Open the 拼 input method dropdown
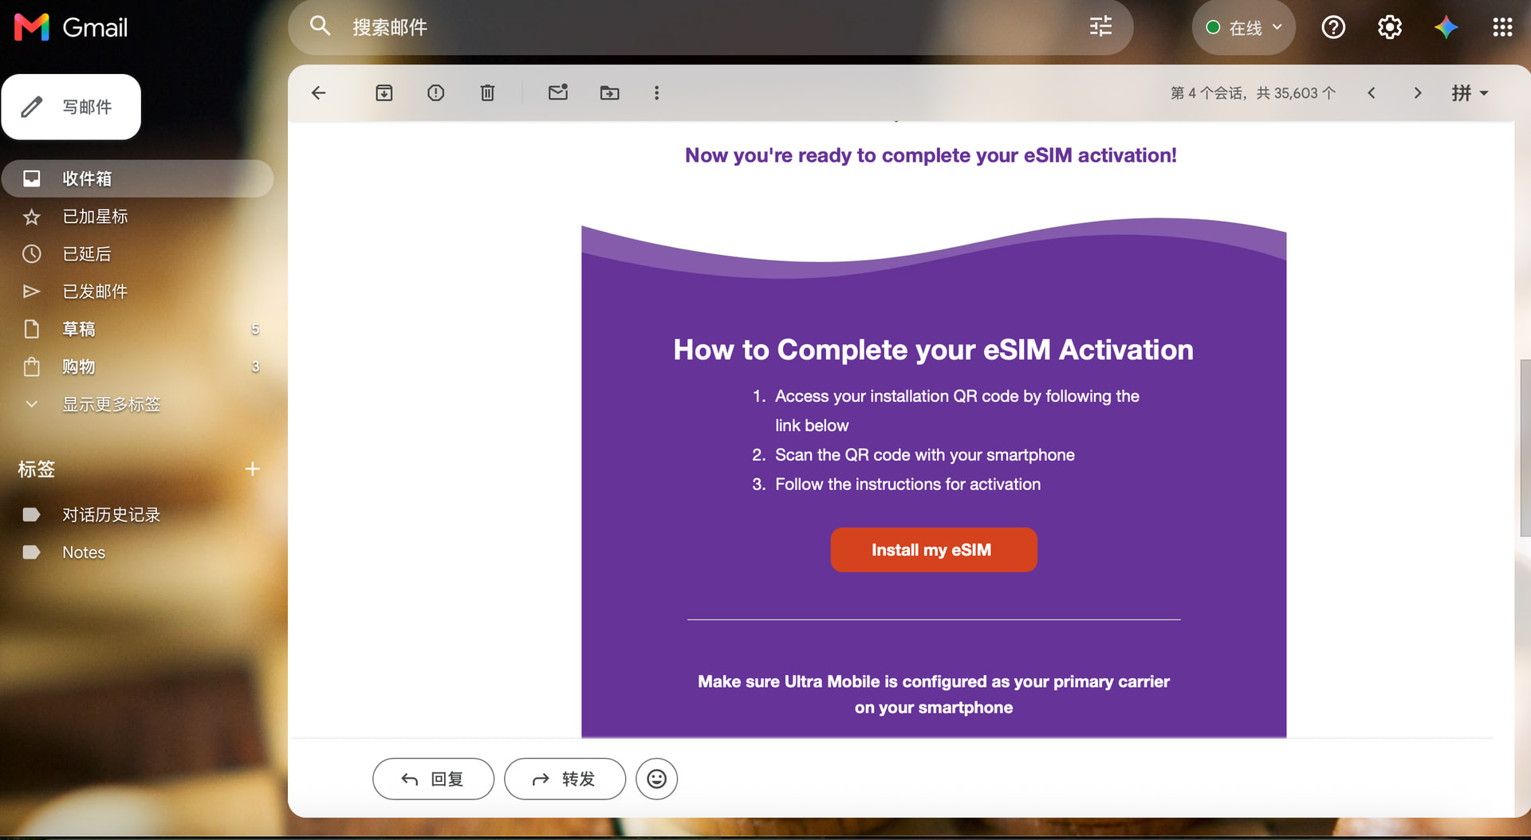The image size is (1531, 840). pos(1470,93)
